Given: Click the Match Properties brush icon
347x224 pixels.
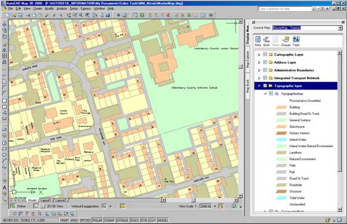Looking at the screenshot, I should pyautogui.click(x=47, y=15).
